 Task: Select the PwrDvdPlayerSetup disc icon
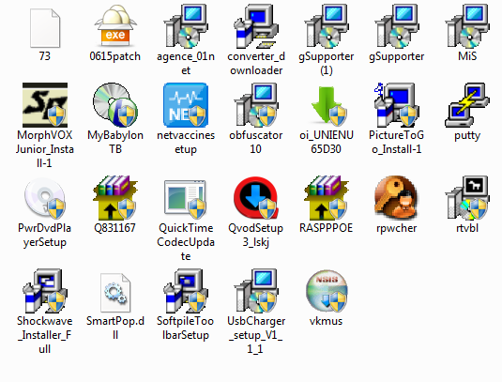coord(45,199)
